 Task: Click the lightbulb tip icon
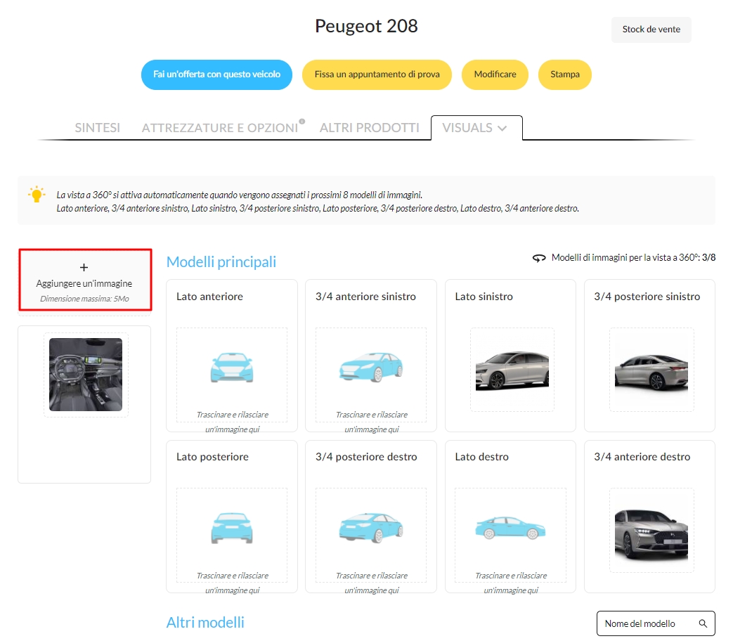pos(37,195)
